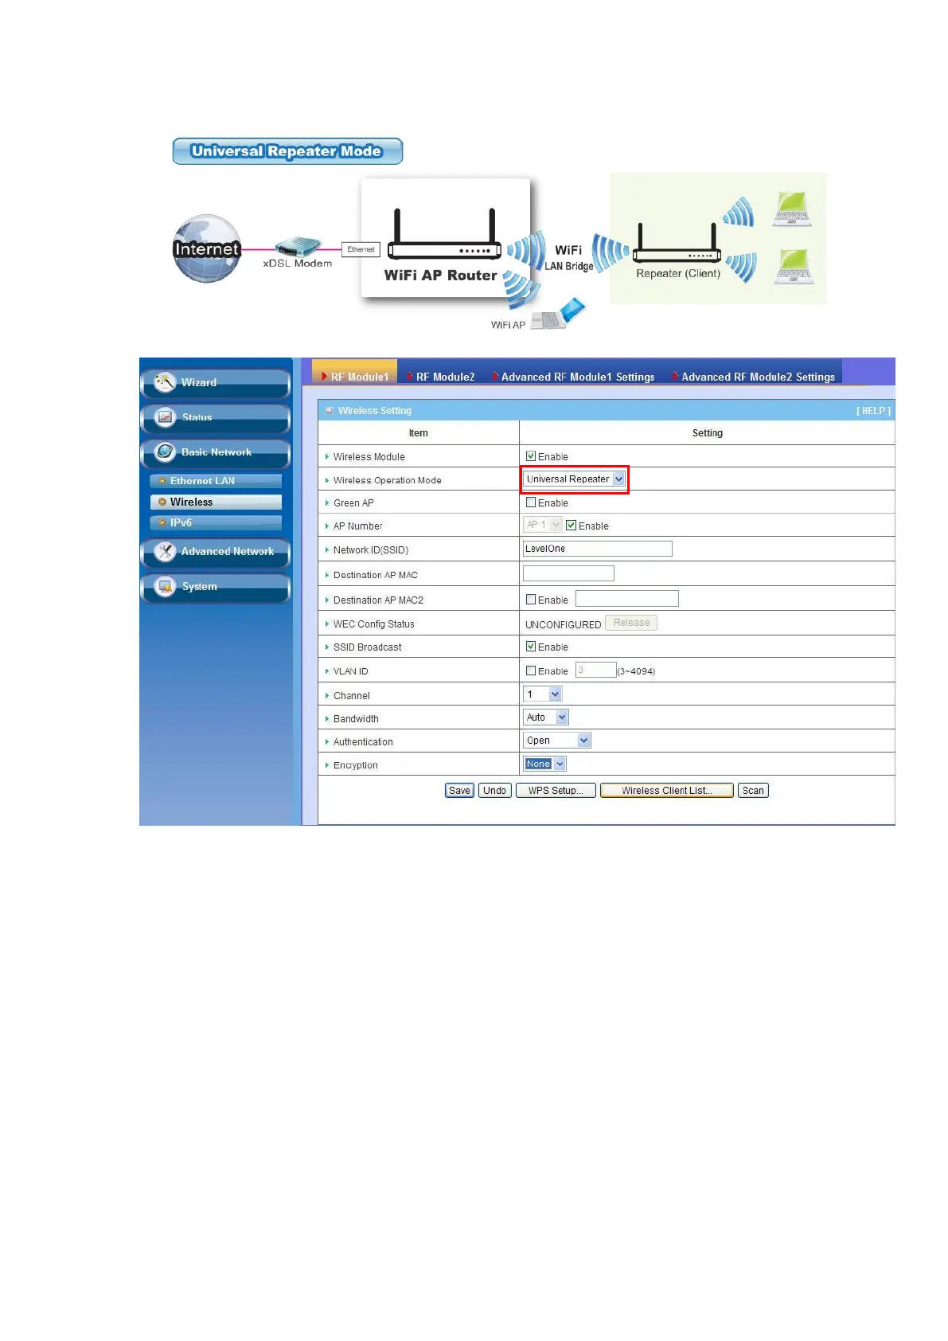Open Wireless Operation Mode dropdown
Screen dimensions: 948x1341
click(575, 479)
